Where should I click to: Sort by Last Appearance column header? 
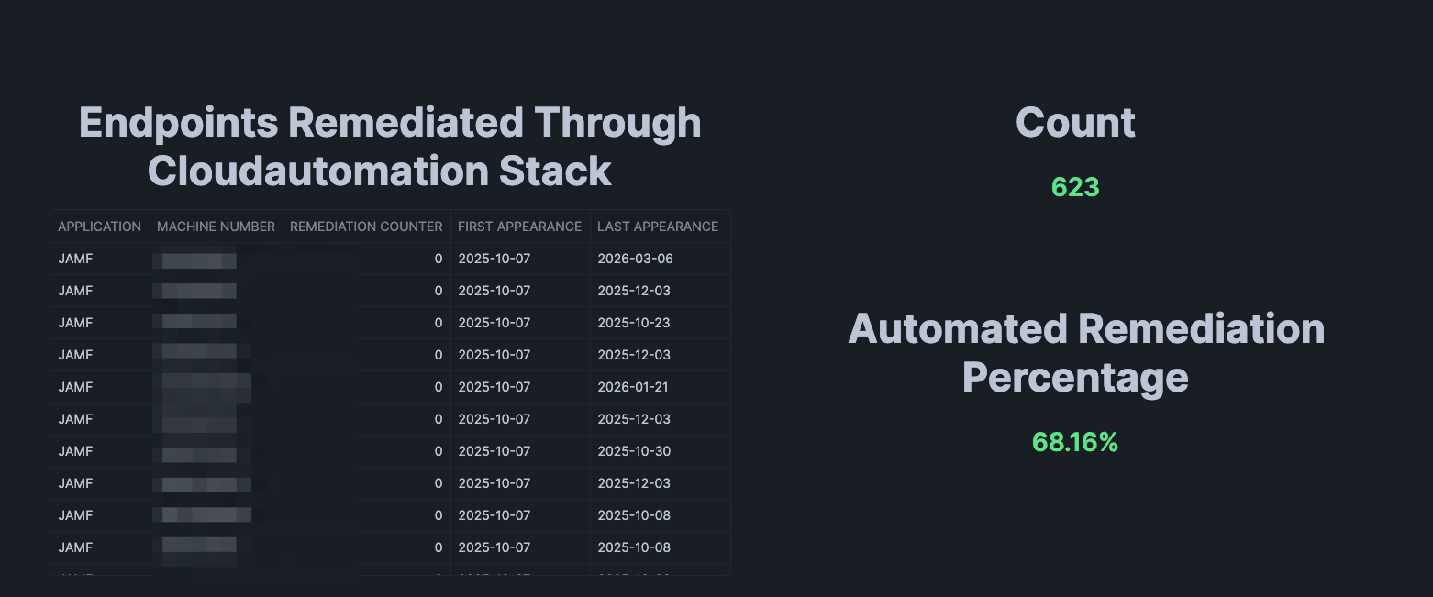tap(657, 227)
